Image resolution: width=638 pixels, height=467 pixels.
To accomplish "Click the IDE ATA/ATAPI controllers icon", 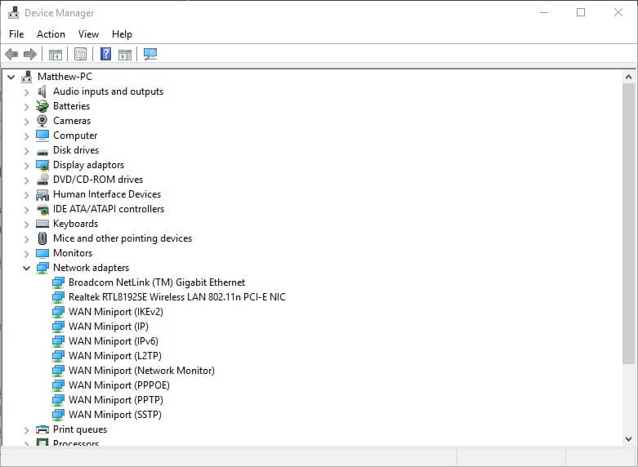I will point(42,210).
